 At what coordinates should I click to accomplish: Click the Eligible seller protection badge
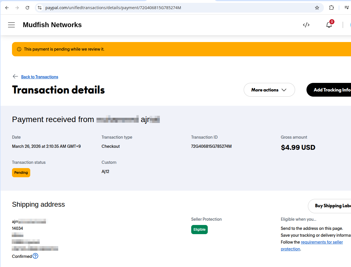coord(199,230)
